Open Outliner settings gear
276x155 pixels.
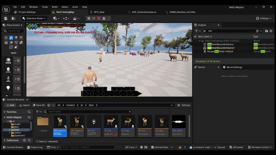pyautogui.click(x=271, y=31)
